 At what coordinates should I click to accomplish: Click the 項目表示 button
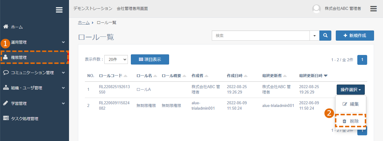(150, 59)
